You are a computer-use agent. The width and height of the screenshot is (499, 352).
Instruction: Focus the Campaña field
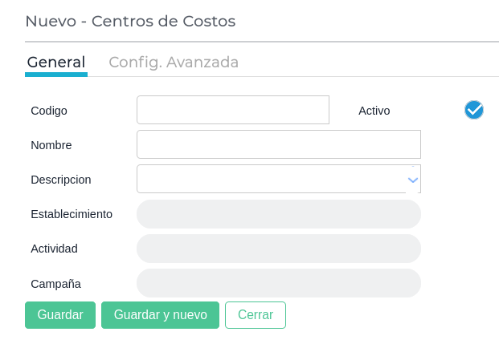(x=279, y=283)
